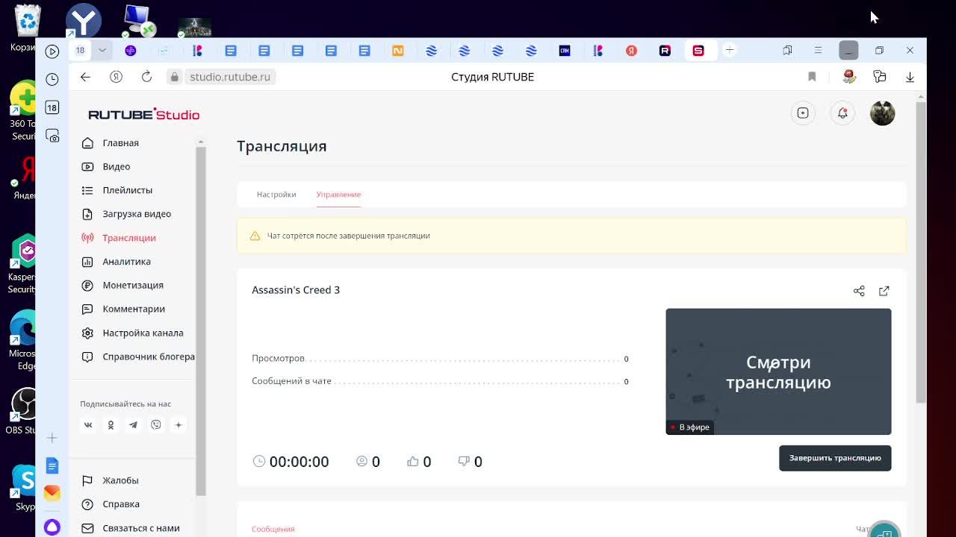Click Завершить трансляцию button
The height and width of the screenshot is (537, 956).
tap(835, 458)
